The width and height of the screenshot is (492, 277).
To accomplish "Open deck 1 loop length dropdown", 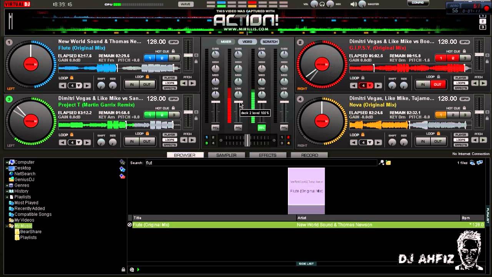I will point(79,85).
